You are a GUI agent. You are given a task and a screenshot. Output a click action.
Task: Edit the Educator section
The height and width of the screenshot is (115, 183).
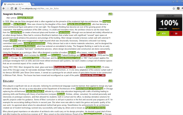[x=111, y=81]
